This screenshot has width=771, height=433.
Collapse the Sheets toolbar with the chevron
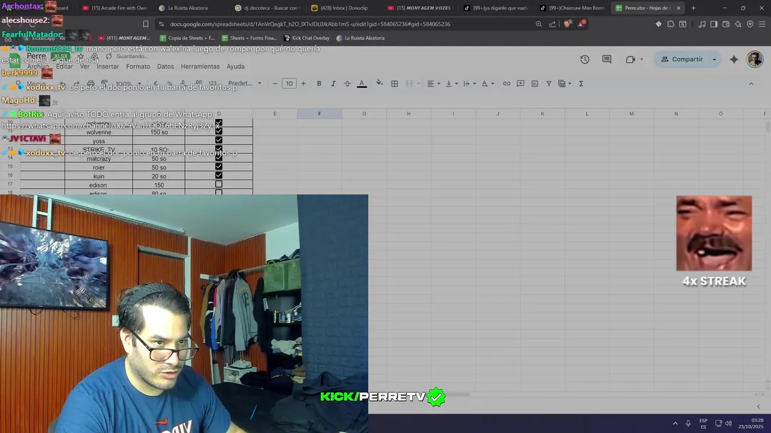[x=751, y=84]
